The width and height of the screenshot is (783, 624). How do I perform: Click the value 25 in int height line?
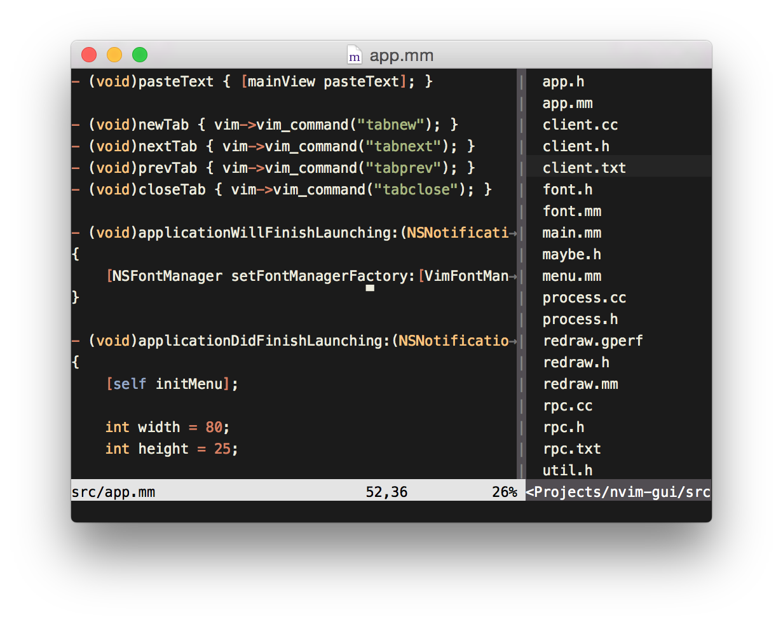click(x=222, y=449)
